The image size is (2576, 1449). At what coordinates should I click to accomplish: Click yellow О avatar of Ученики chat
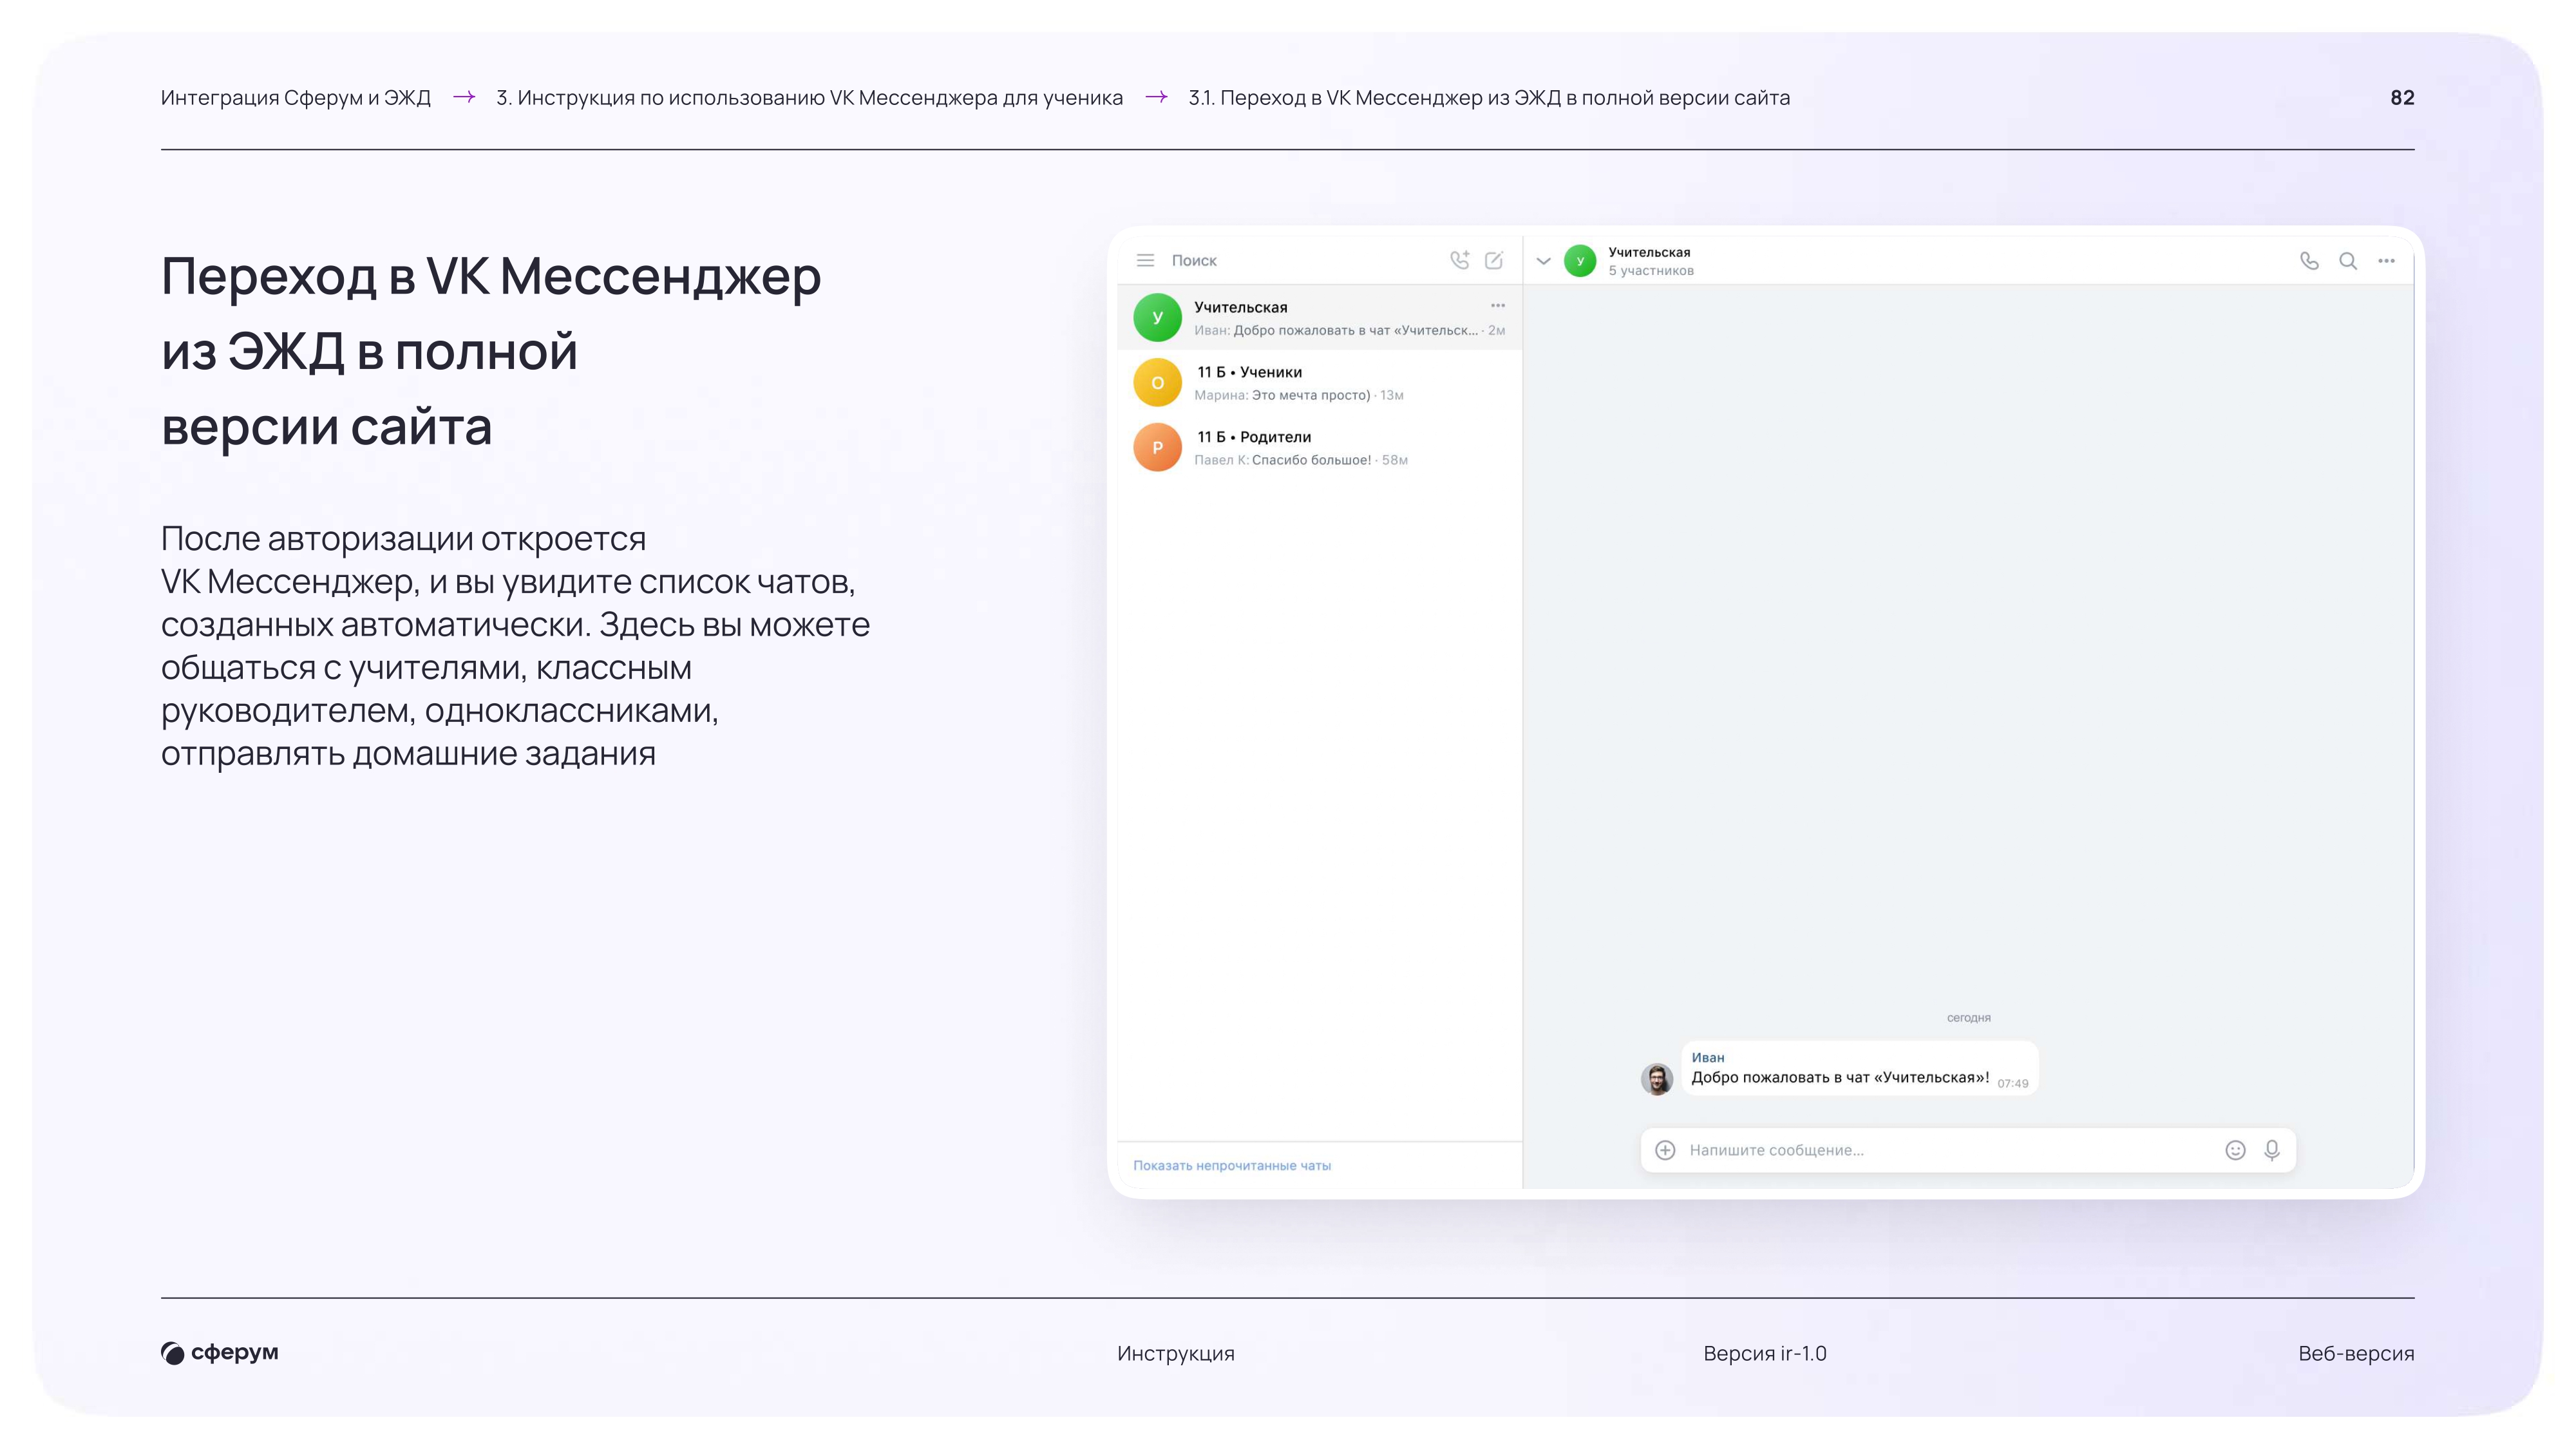point(1157,382)
